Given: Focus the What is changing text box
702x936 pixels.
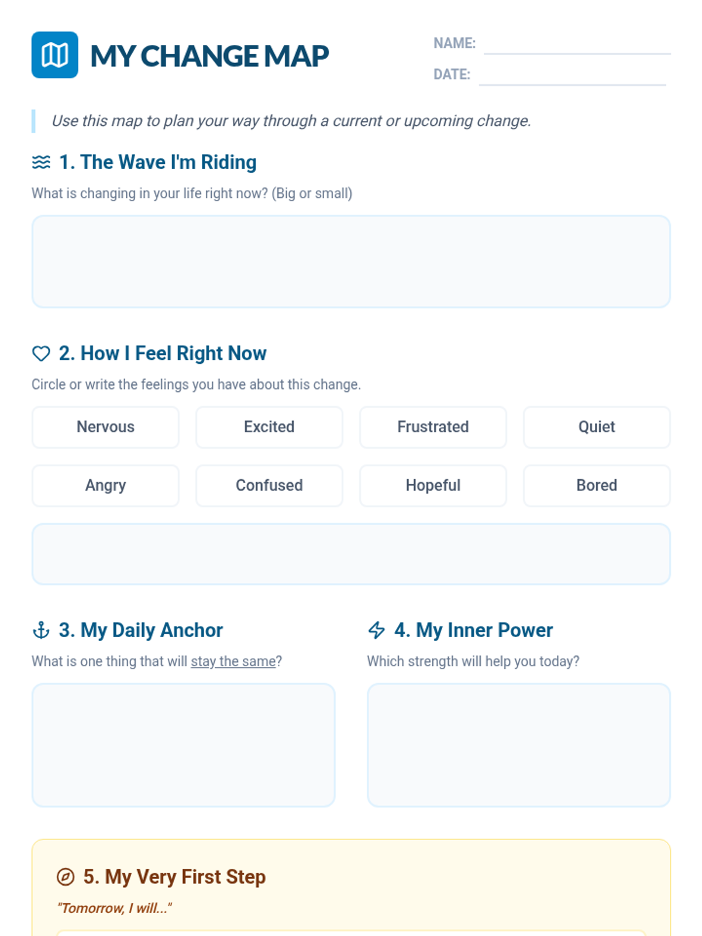Looking at the screenshot, I should pos(351,261).
